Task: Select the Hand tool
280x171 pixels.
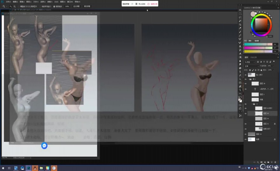Action: tap(240, 86)
